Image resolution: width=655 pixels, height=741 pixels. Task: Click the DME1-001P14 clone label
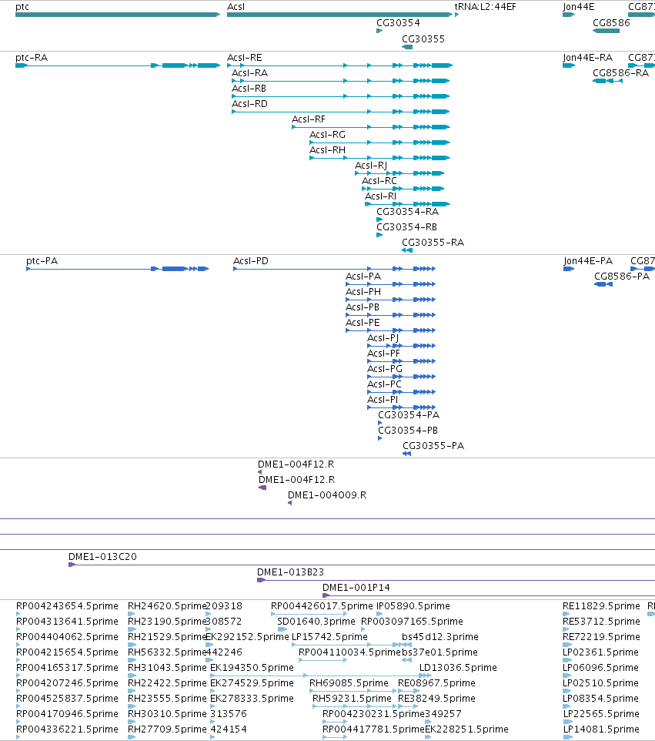pyautogui.click(x=356, y=588)
